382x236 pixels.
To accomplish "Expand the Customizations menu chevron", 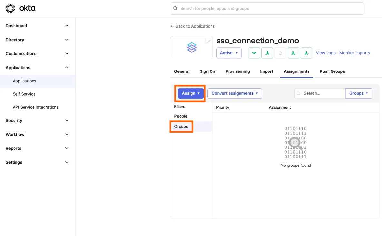I will (67, 53).
